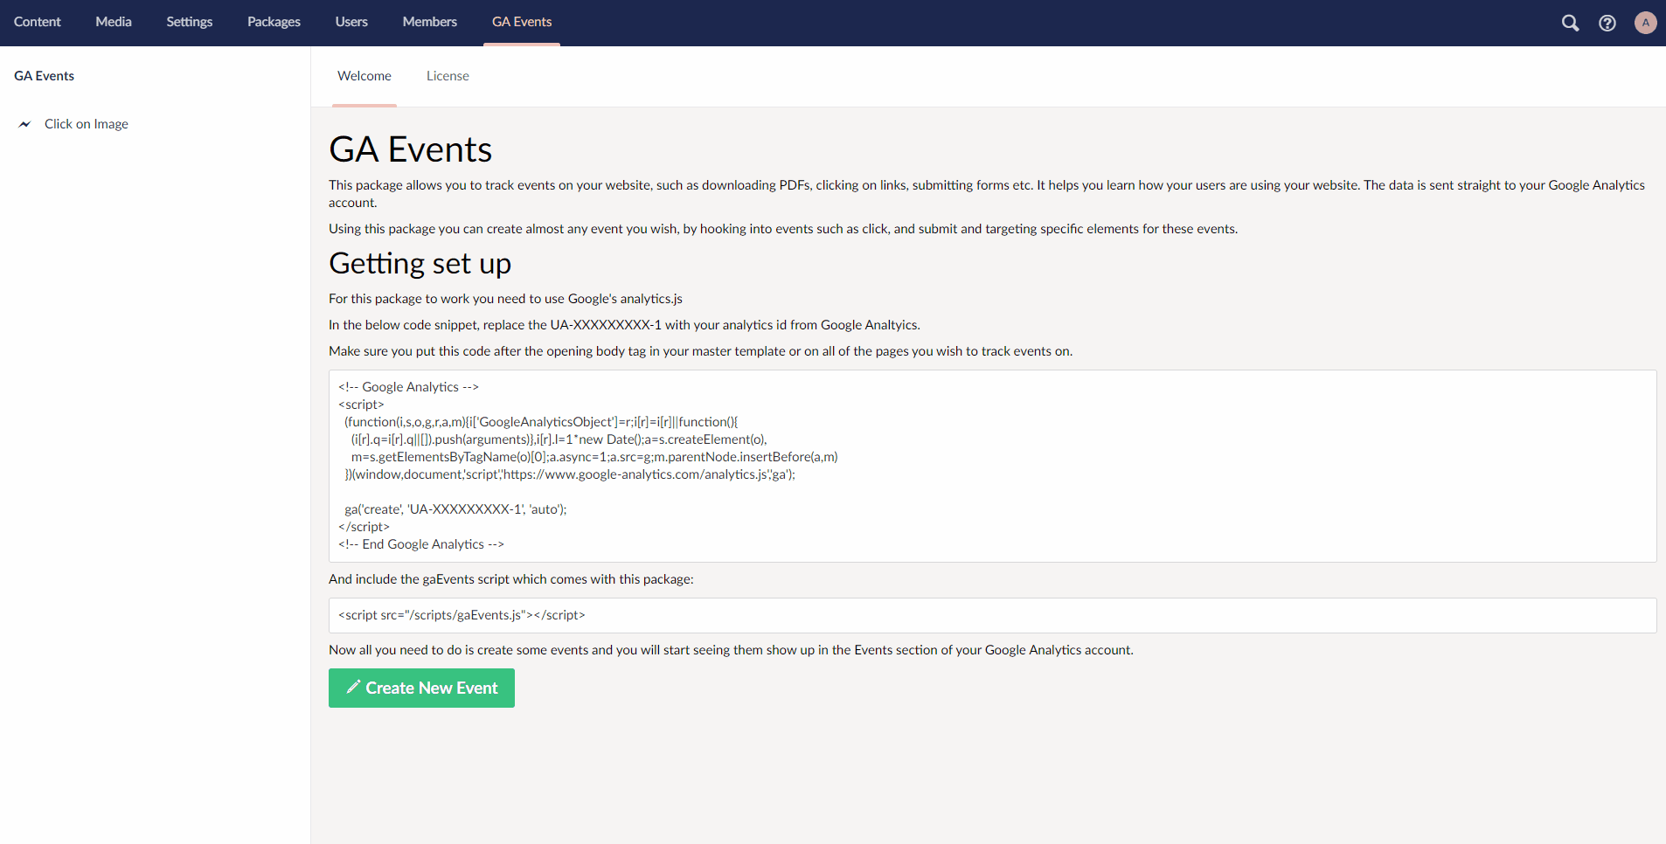Open the search magnifier icon
1666x844 pixels.
pyautogui.click(x=1570, y=23)
